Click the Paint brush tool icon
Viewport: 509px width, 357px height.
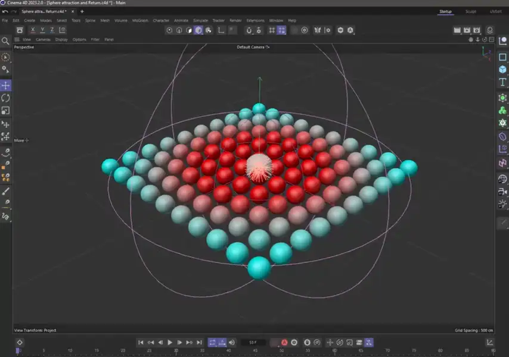[5, 192]
